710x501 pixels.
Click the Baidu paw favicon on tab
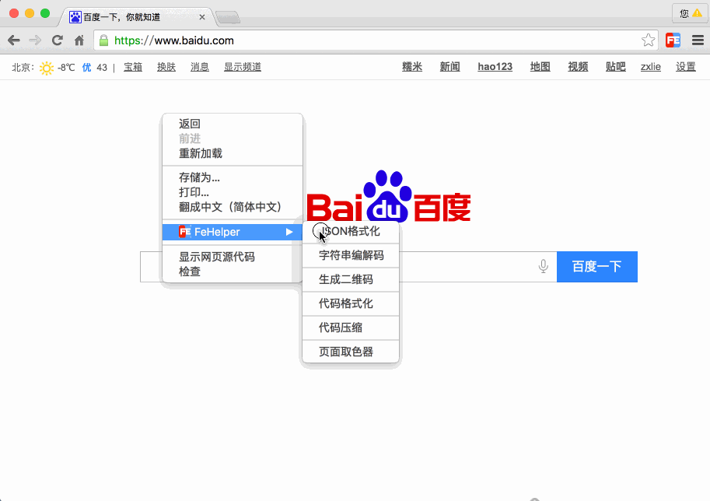75,17
